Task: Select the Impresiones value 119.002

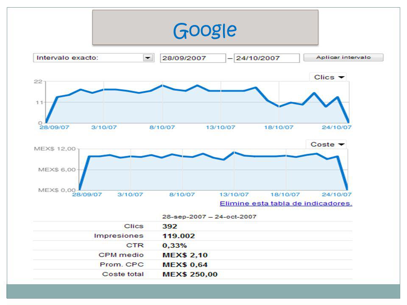Action: click(x=178, y=236)
